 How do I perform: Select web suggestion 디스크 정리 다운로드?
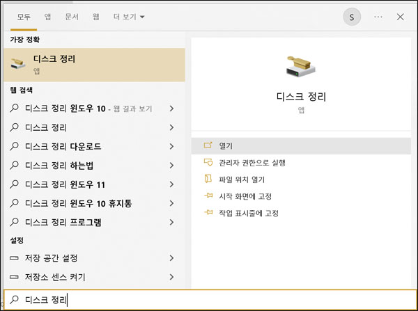pyautogui.click(x=94, y=146)
